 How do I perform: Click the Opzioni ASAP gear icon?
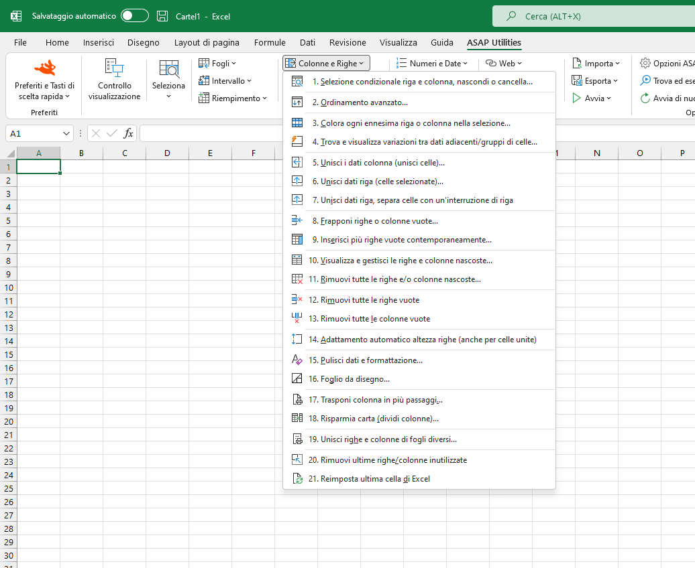pos(645,64)
